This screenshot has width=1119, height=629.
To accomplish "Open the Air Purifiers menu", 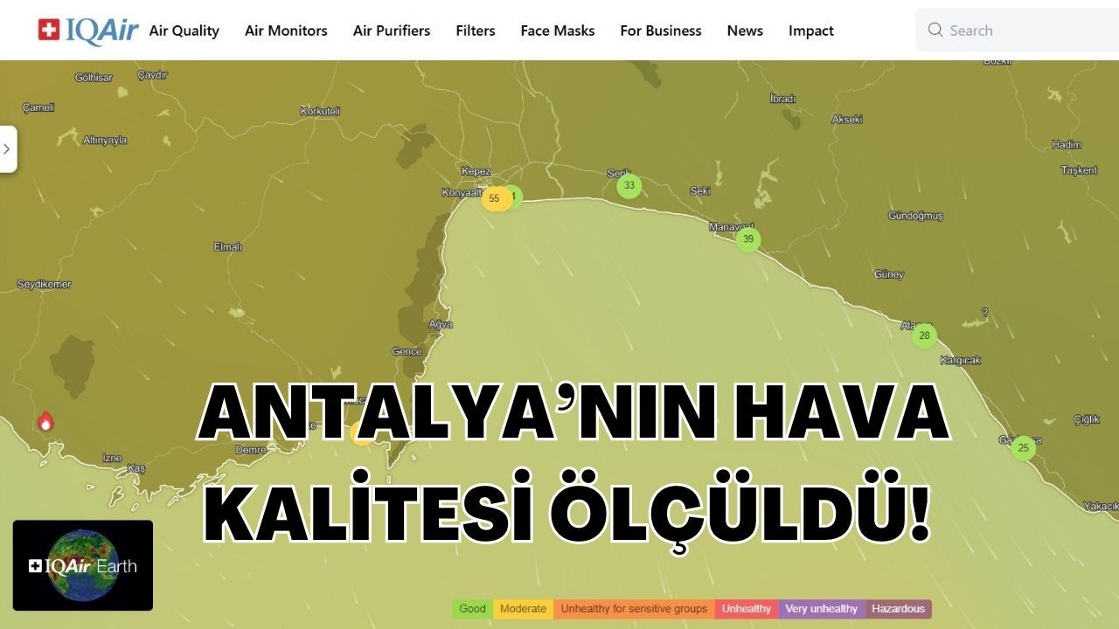I will coord(392,31).
